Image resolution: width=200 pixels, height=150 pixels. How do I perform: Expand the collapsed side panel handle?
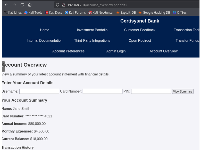3,66
